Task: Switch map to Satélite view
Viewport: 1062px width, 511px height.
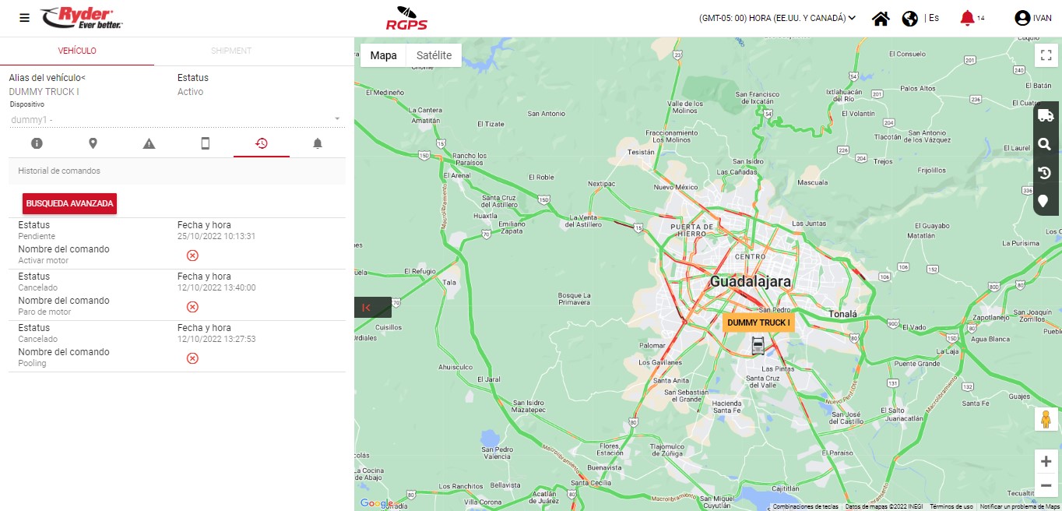Action: (x=434, y=55)
